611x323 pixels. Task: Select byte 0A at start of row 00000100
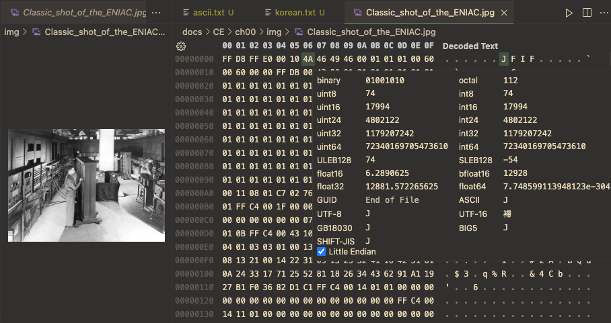tap(227, 273)
